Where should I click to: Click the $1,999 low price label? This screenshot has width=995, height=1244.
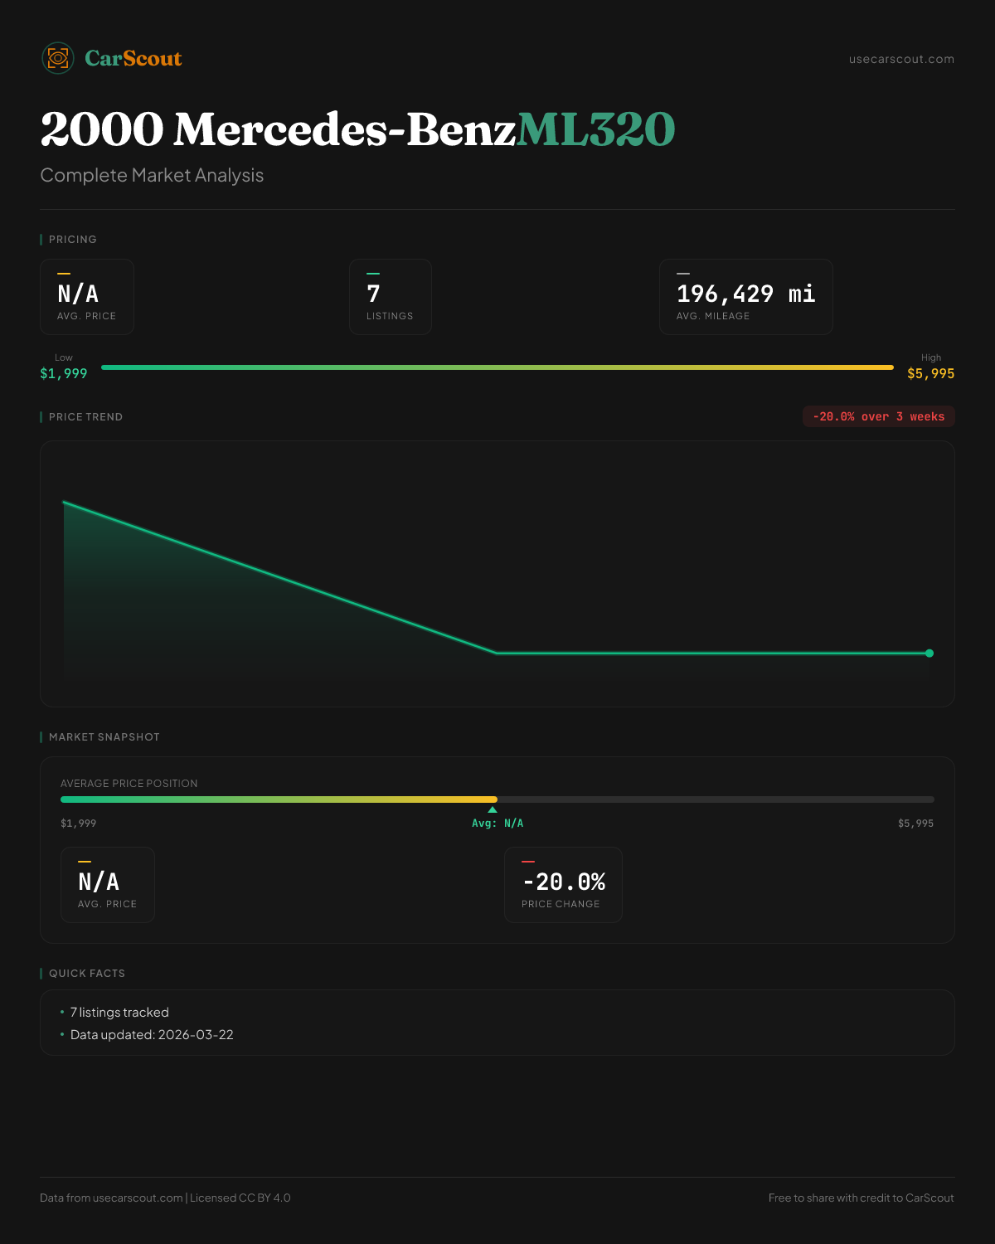(x=64, y=373)
